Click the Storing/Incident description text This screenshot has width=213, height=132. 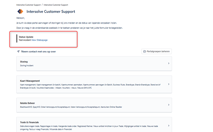pyautogui.click(x=27, y=65)
